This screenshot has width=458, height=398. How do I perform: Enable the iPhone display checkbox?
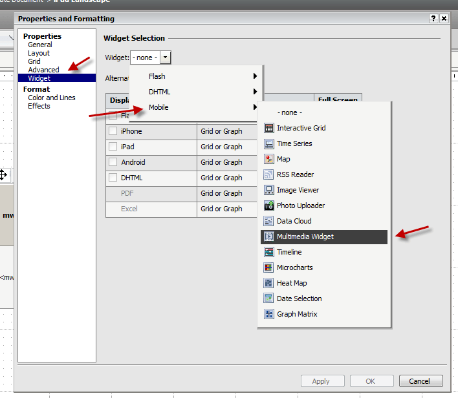click(x=113, y=131)
